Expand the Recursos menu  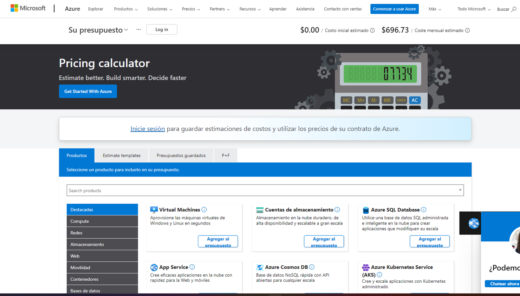click(x=250, y=9)
